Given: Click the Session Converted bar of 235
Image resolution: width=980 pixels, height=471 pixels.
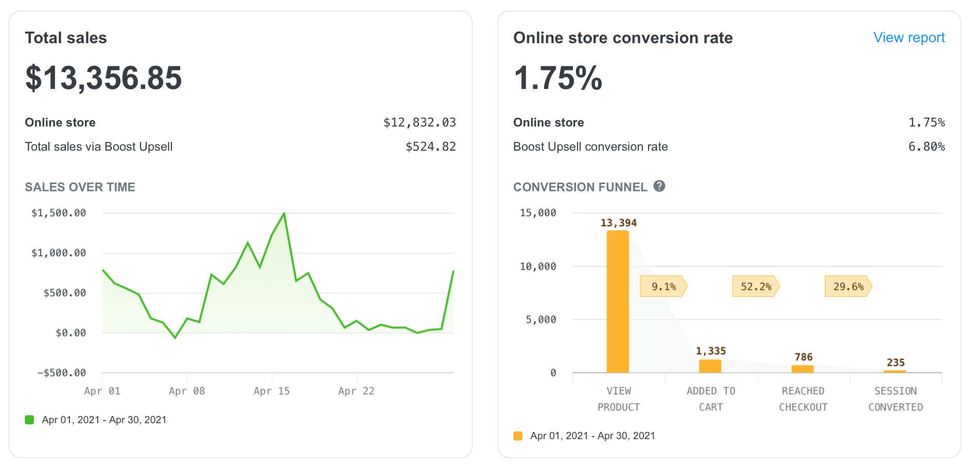Looking at the screenshot, I should [895, 371].
